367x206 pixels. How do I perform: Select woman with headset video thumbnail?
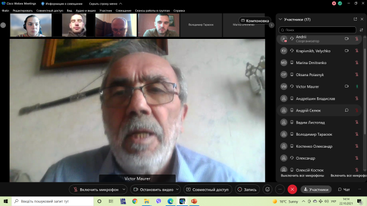(31, 25)
